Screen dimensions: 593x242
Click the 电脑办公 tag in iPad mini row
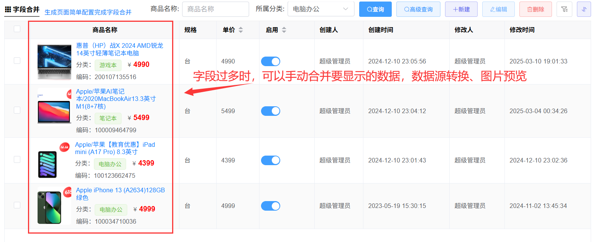click(x=110, y=164)
